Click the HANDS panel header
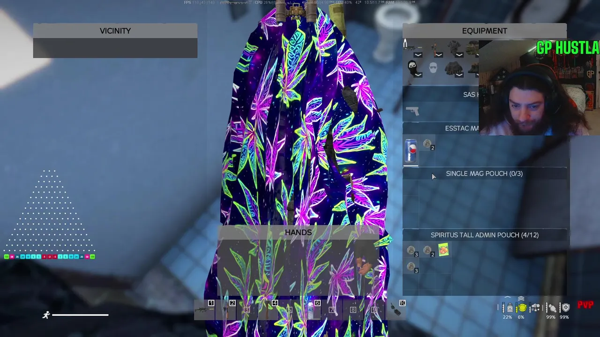Screen dimensions: 600x337 click(x=298, y=233)
